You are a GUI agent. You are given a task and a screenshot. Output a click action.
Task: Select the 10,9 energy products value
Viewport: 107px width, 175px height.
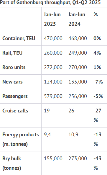pyautogui.click(x=73, y=135)
